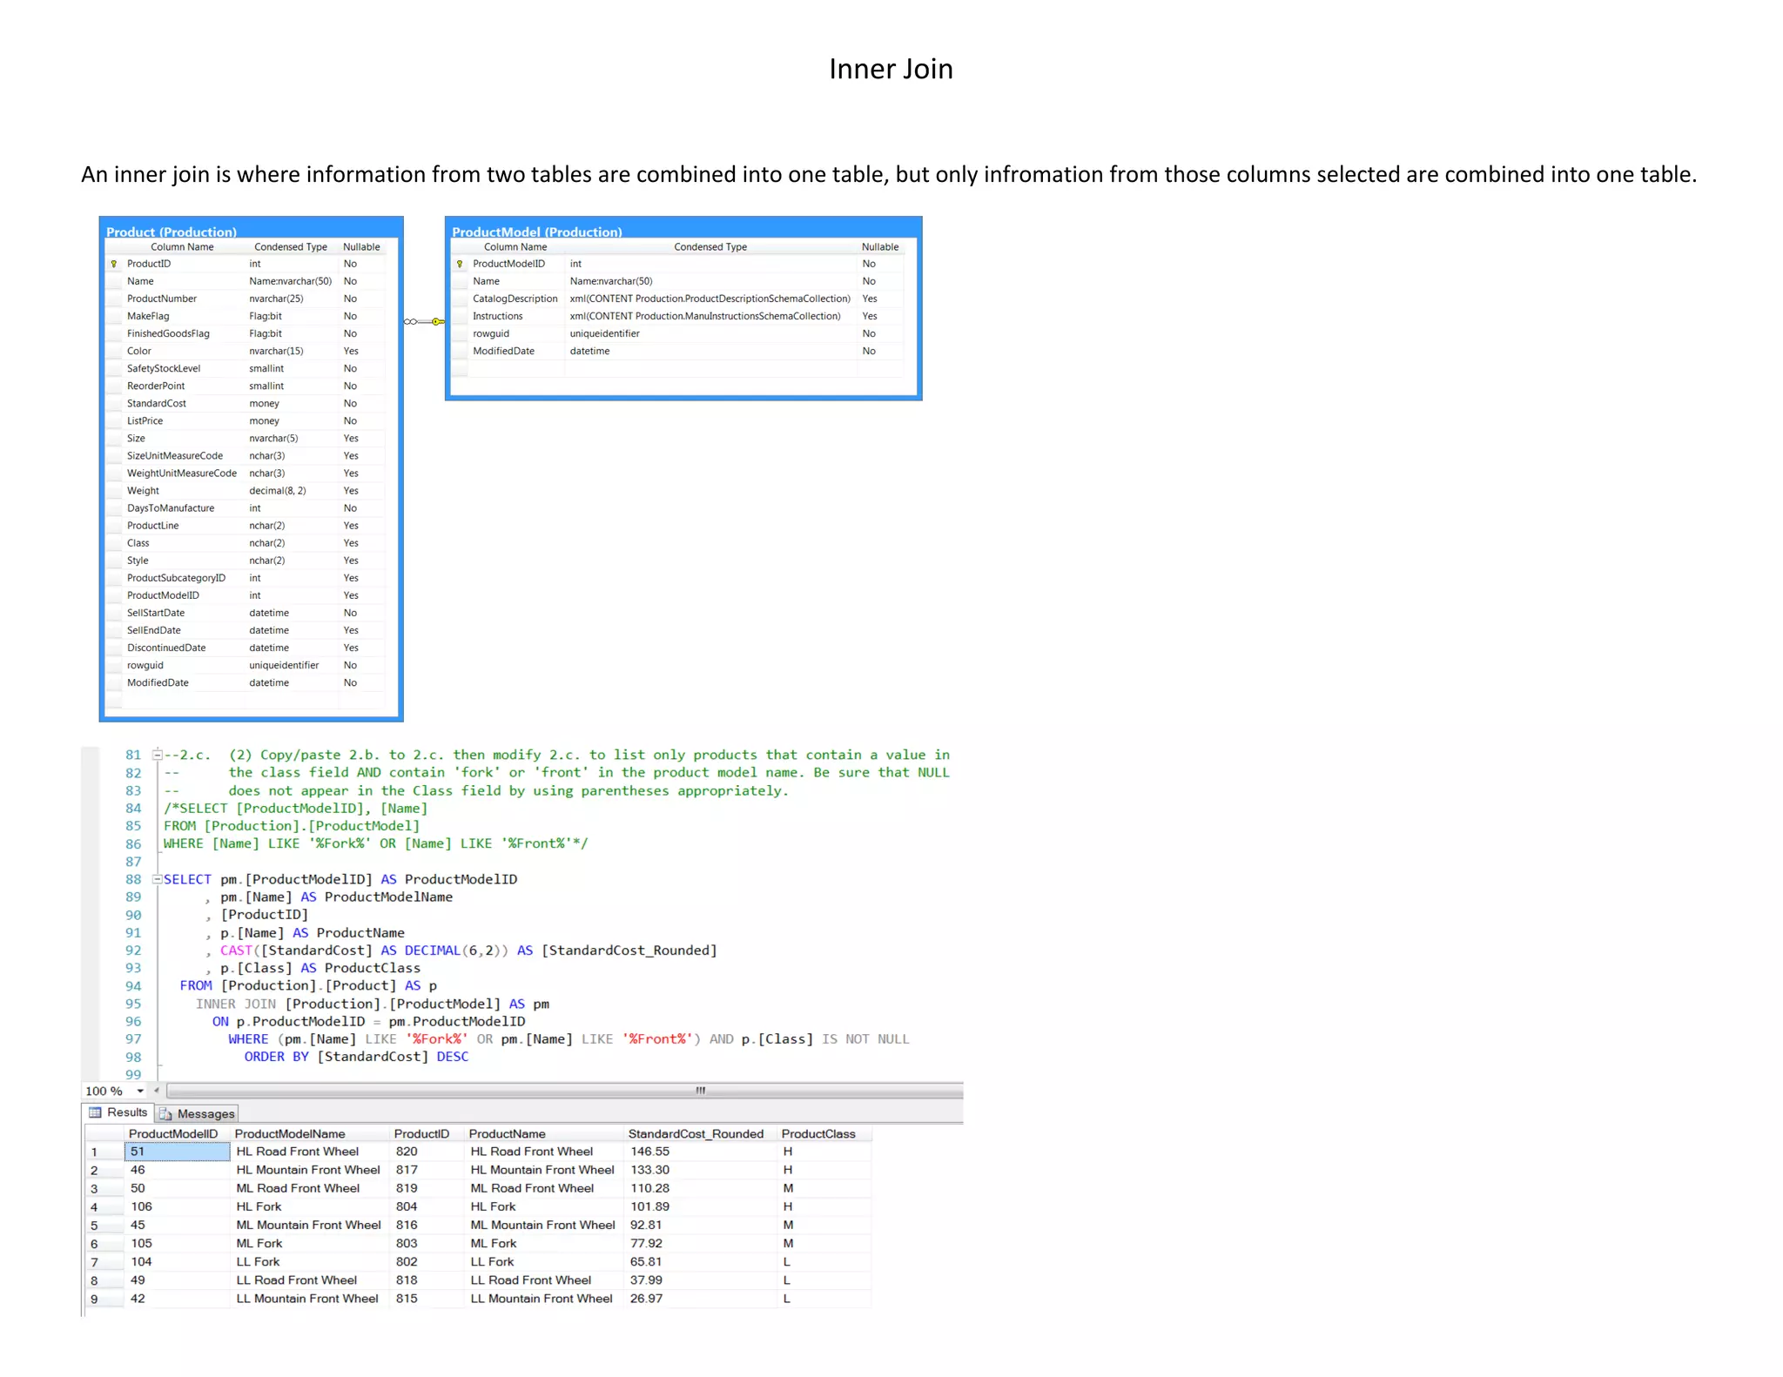Click the infinity end of relationship connector
This screenshot has width=1783, height=1377.
coord(410,322)
